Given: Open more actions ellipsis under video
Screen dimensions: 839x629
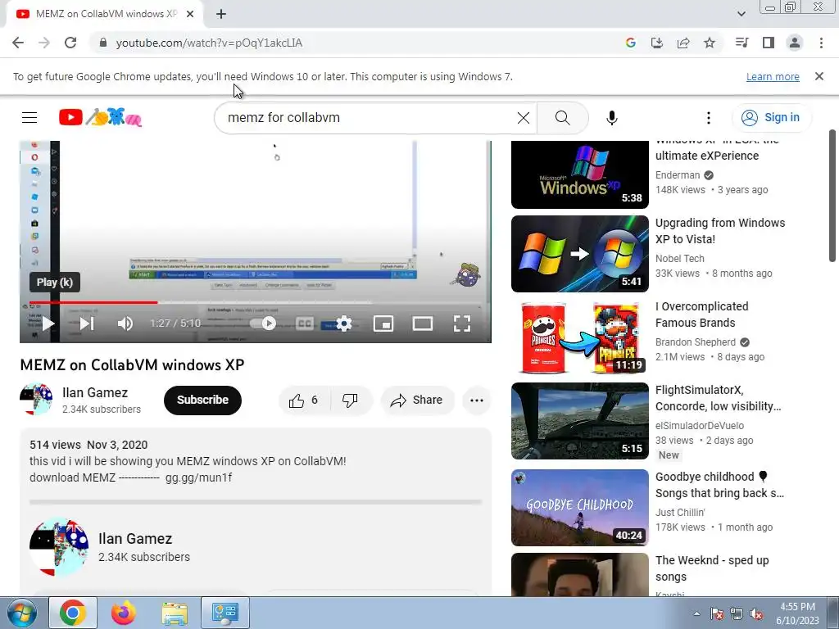Looking at the screenshot, I should click(477, 400).
